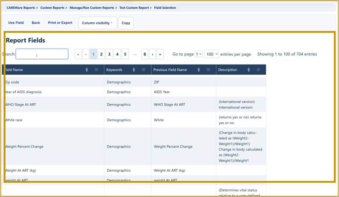Viewport: 339px width, 197px height.
Task: Change the entries per page dropdown
Action: point(211,54)
